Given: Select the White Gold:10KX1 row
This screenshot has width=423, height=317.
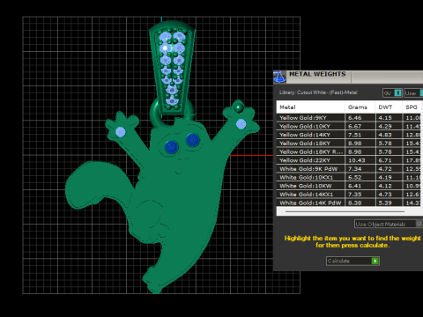Looking at the screenshot, I should tap(349, 177).
